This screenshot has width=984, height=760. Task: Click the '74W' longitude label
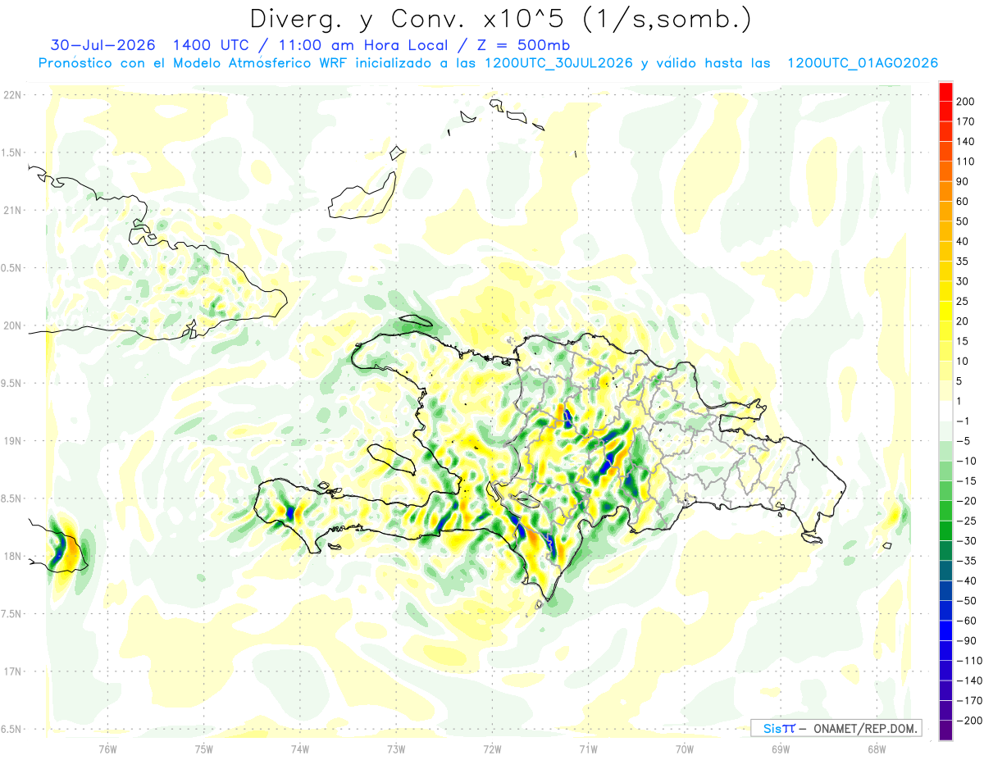[x=299, y=749]
